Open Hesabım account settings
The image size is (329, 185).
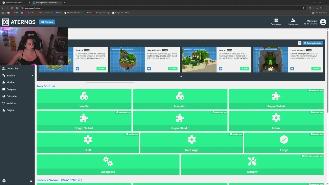(x=293, y=22)
